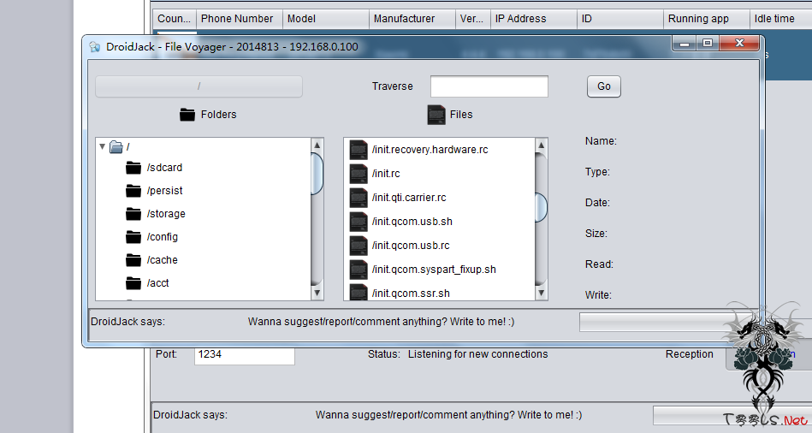Select file /init.qcom.ssr.sh text
The width and height of the screenshot is (812, 433).
tap(411, 294)
